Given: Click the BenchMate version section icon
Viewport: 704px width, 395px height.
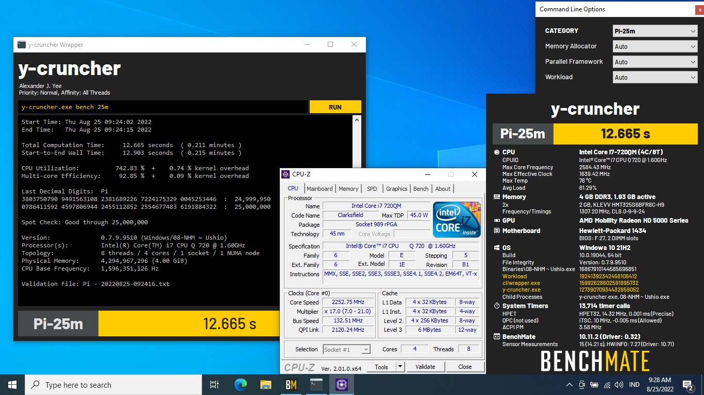Looking at the screenshot, I should 496,337.
